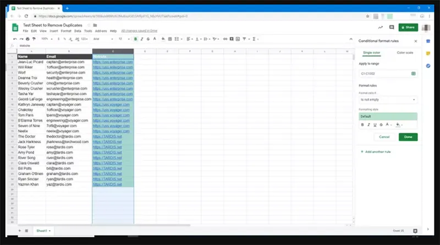
Task: Open the vertical align dropdown
Action: coord(199,39)
